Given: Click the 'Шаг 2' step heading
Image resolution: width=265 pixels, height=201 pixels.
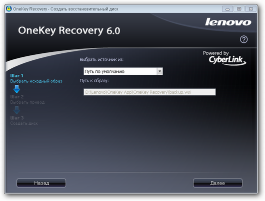Looking at the screenshot, I should 17,97.
